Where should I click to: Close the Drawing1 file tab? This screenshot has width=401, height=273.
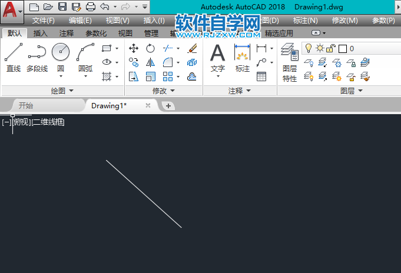click(148, 105)
